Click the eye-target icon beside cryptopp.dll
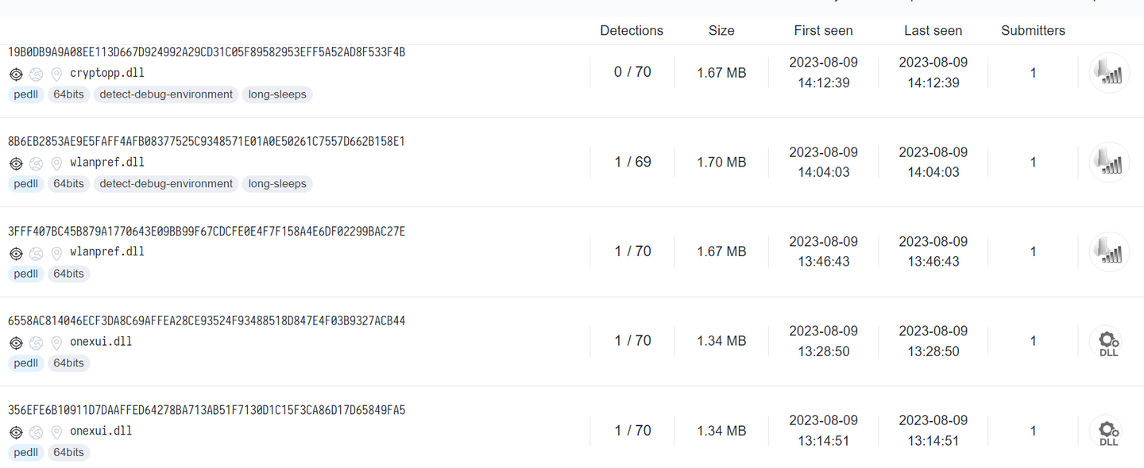 click(16, 74)
